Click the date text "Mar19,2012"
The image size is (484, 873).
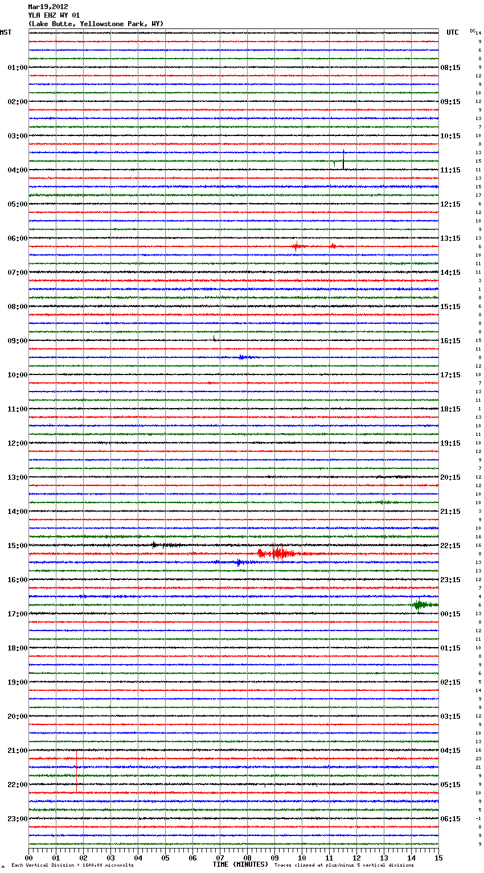point(48,7)
